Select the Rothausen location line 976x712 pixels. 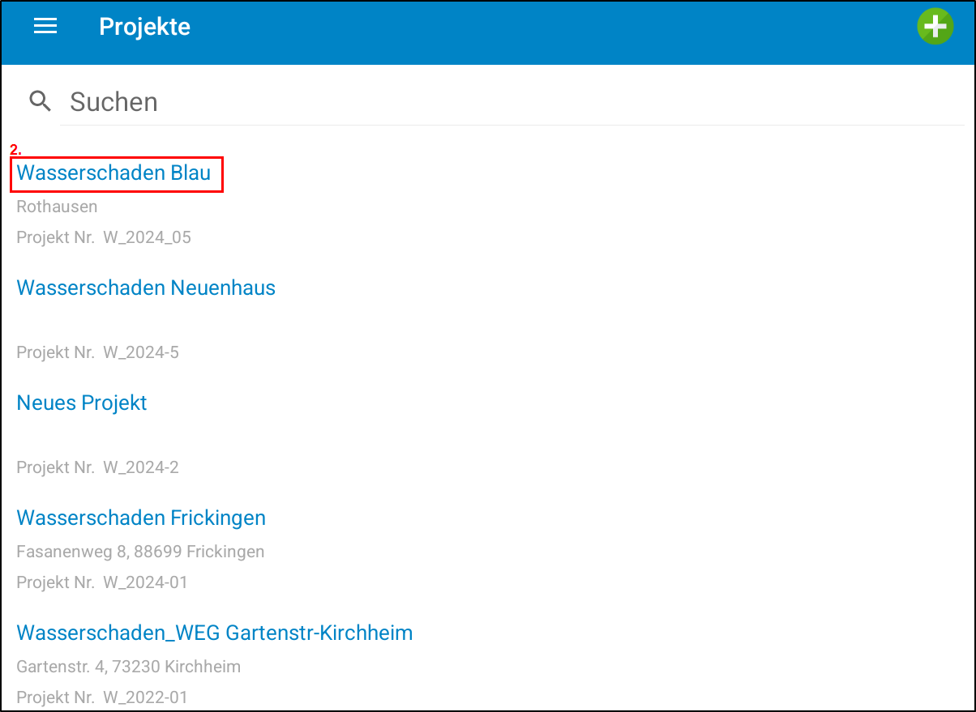point(57,207)
